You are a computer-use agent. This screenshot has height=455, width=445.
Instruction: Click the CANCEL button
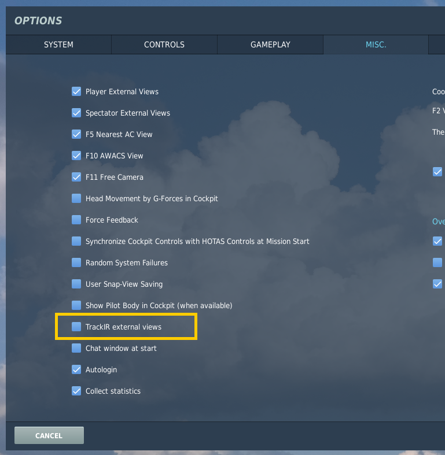tap(49, 435)
